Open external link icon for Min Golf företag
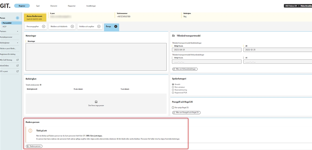 pos(18,60)
